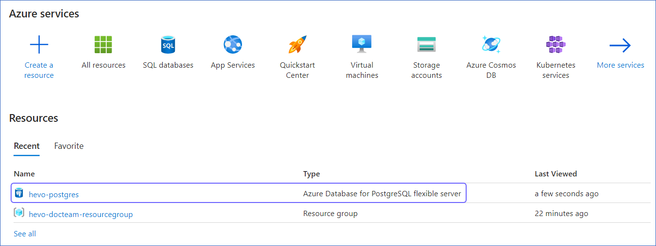Open the hevo-docteam-resourcegroup link

(81, 215)
